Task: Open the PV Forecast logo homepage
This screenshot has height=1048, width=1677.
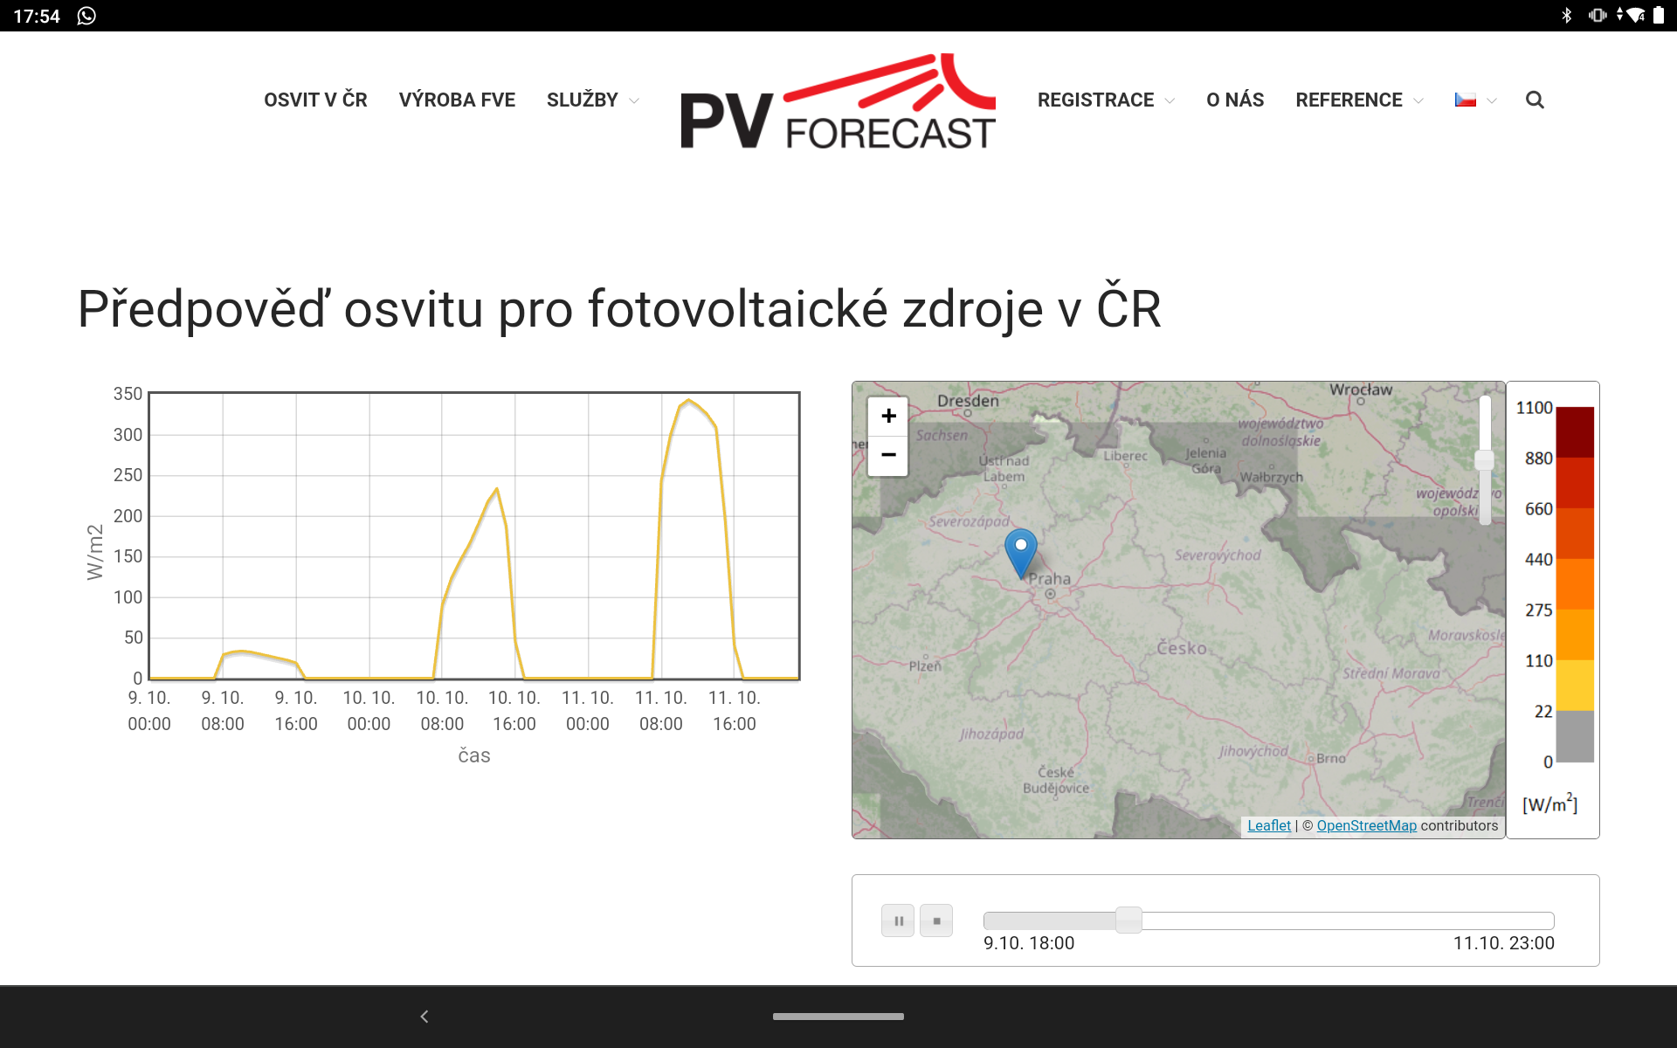Action: (838, 103)
